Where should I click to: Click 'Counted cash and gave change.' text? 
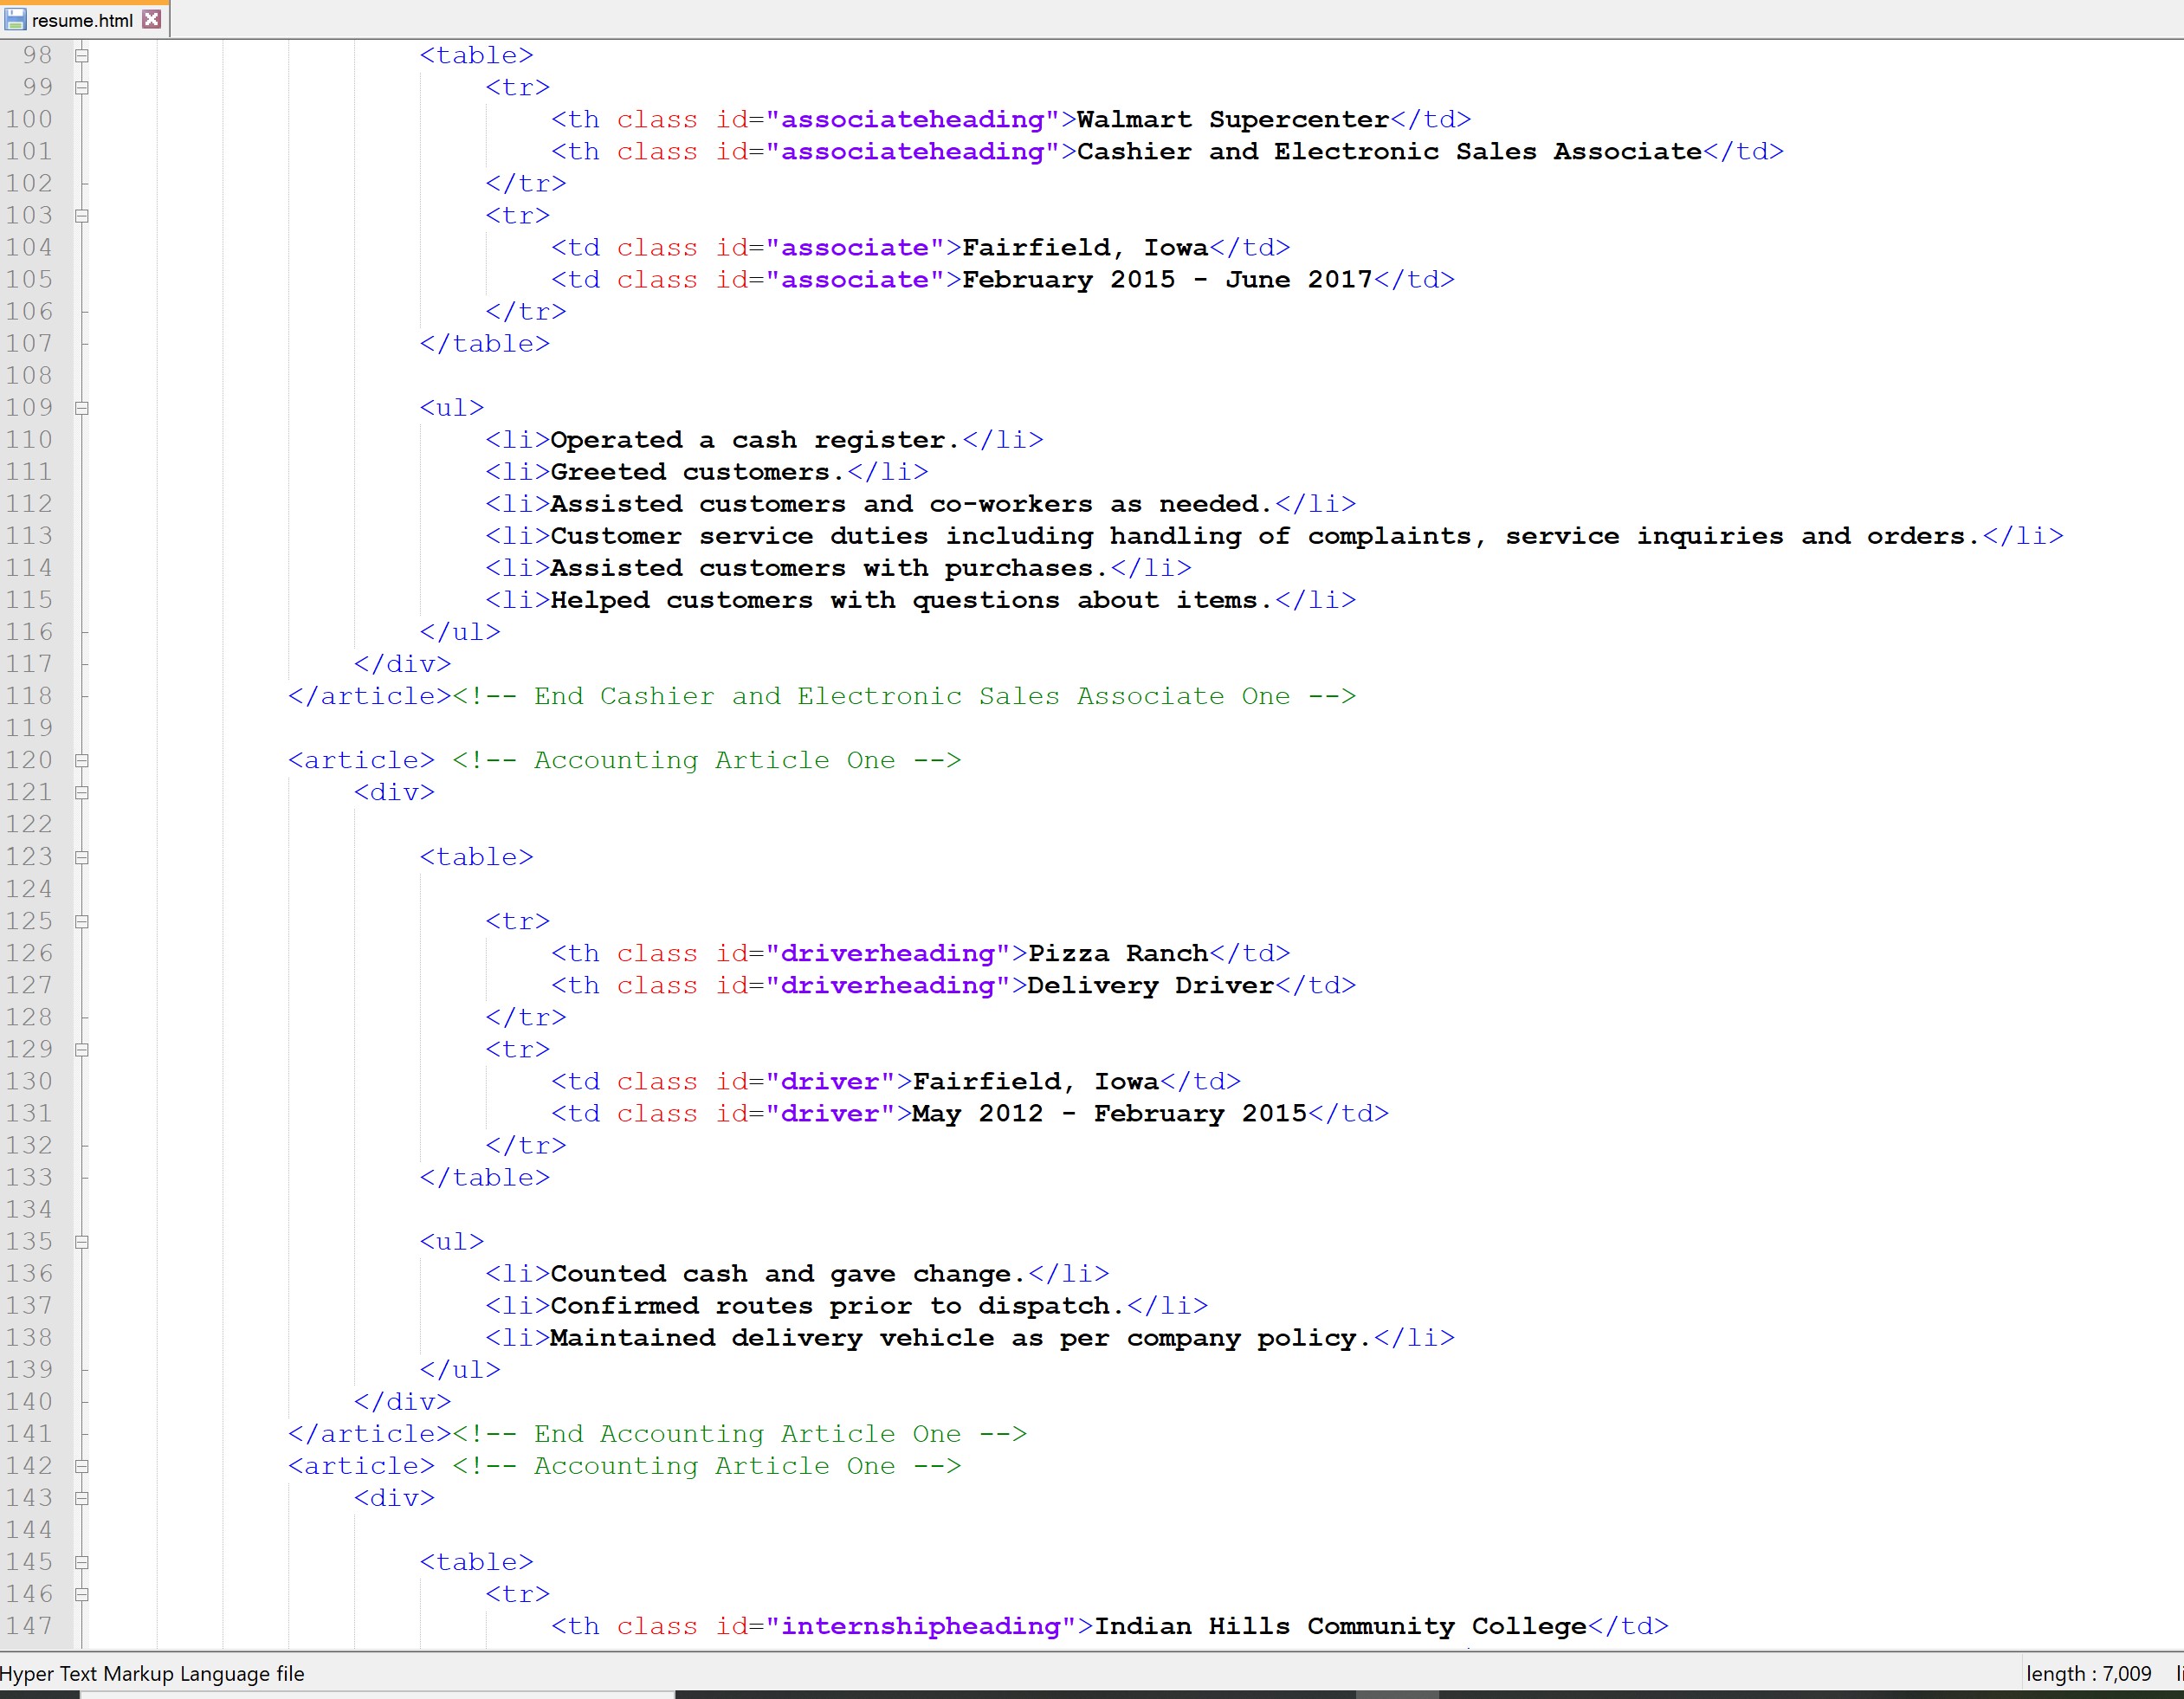(x=788, y=1274)
